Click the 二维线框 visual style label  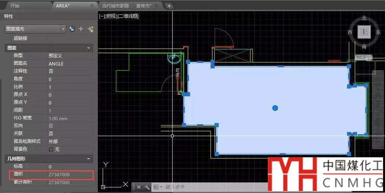pyautogui.click(x=128, y=16)
